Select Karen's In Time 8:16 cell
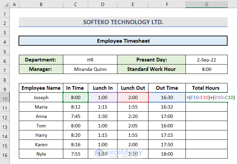This screenshot has width=237, height=164. tap(75, 145)
